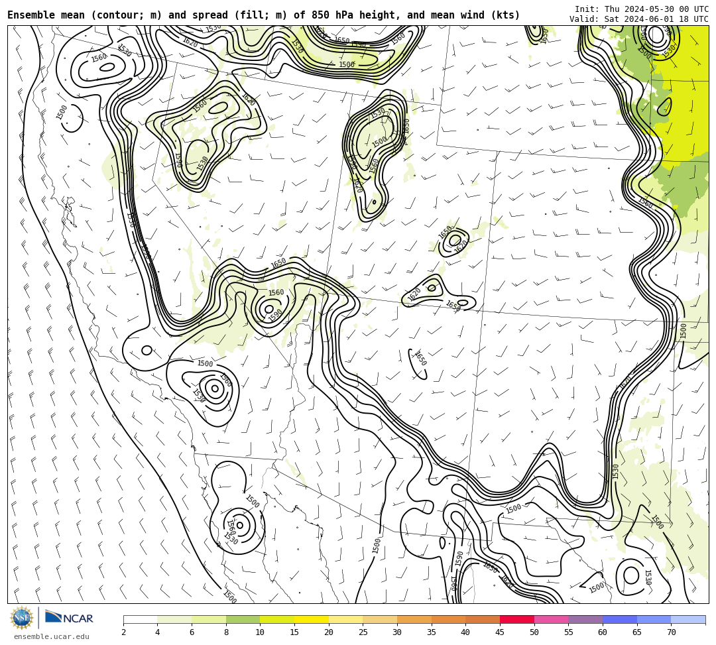Pick the pale green 4–6 m colorbar segment
The height and width of the screenshot is (645, 716).
click(174, 619)
